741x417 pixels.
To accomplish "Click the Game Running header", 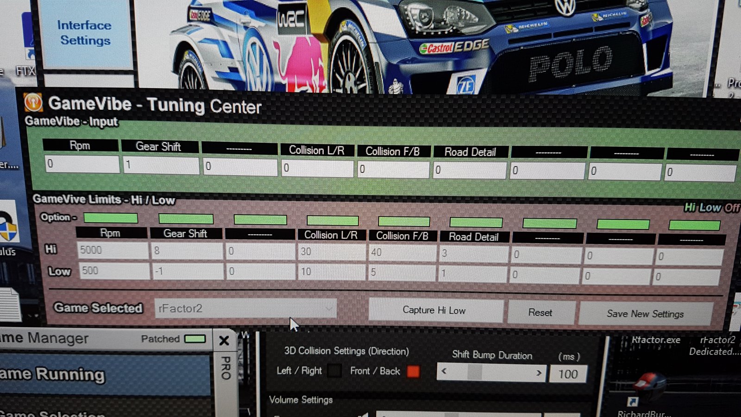I will pos(52,374).
